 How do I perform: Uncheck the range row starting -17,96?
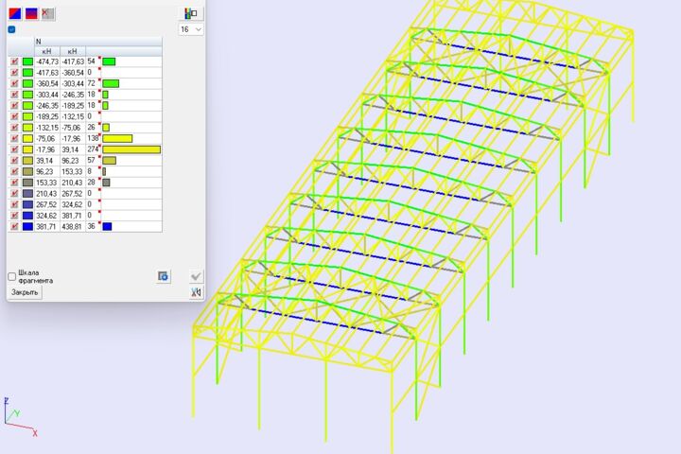tap(15, 149)
